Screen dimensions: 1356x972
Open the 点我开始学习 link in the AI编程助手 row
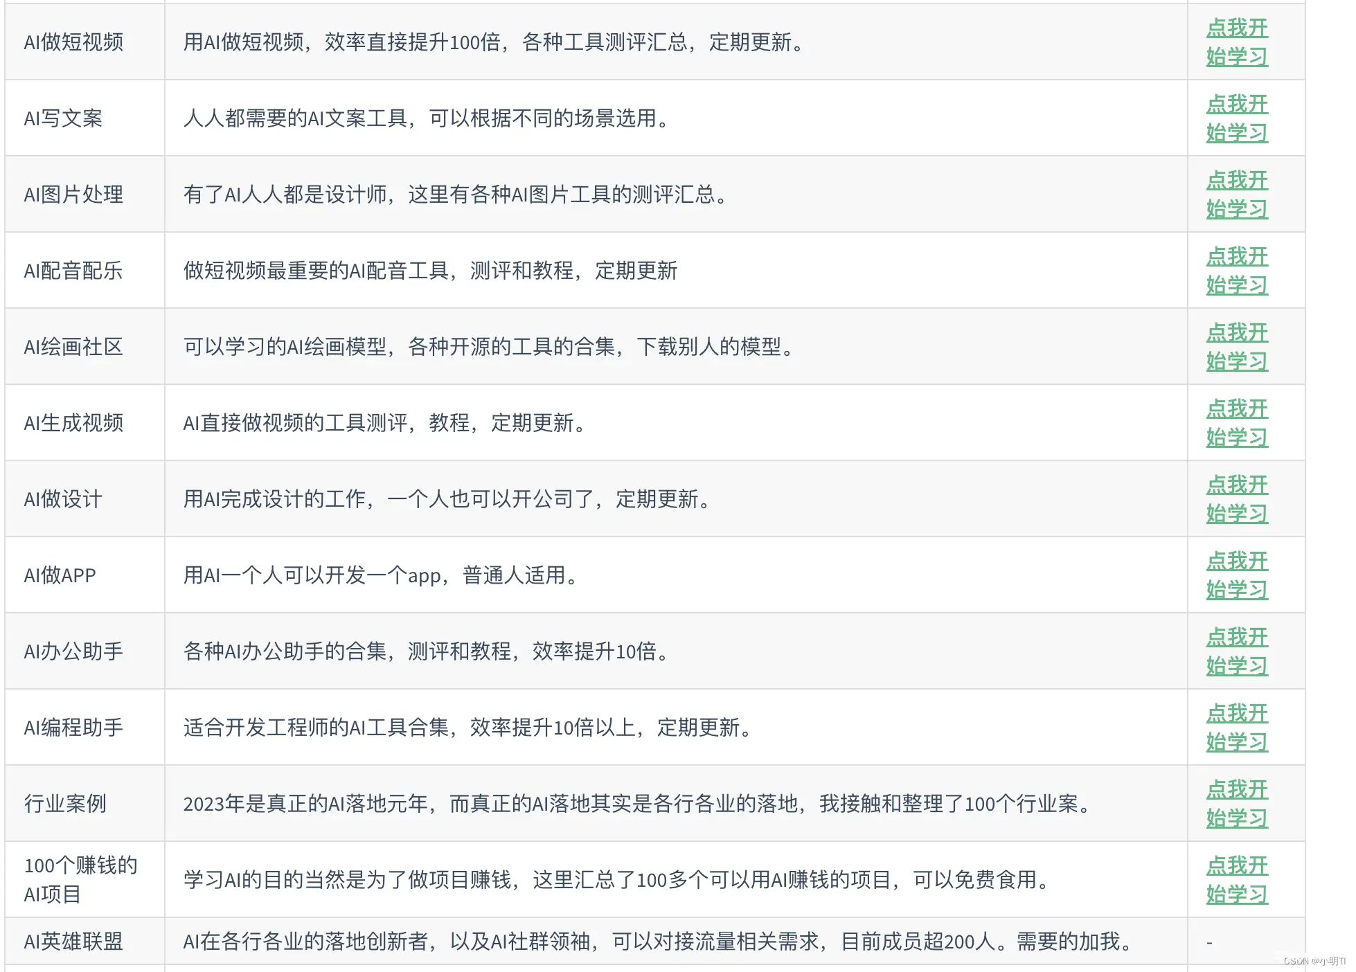(x=1237, y=728)
